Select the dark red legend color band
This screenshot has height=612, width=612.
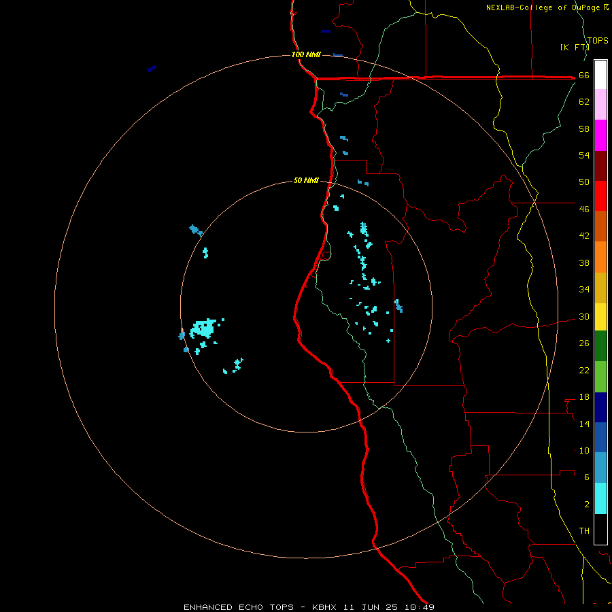(x=600, y=165)
